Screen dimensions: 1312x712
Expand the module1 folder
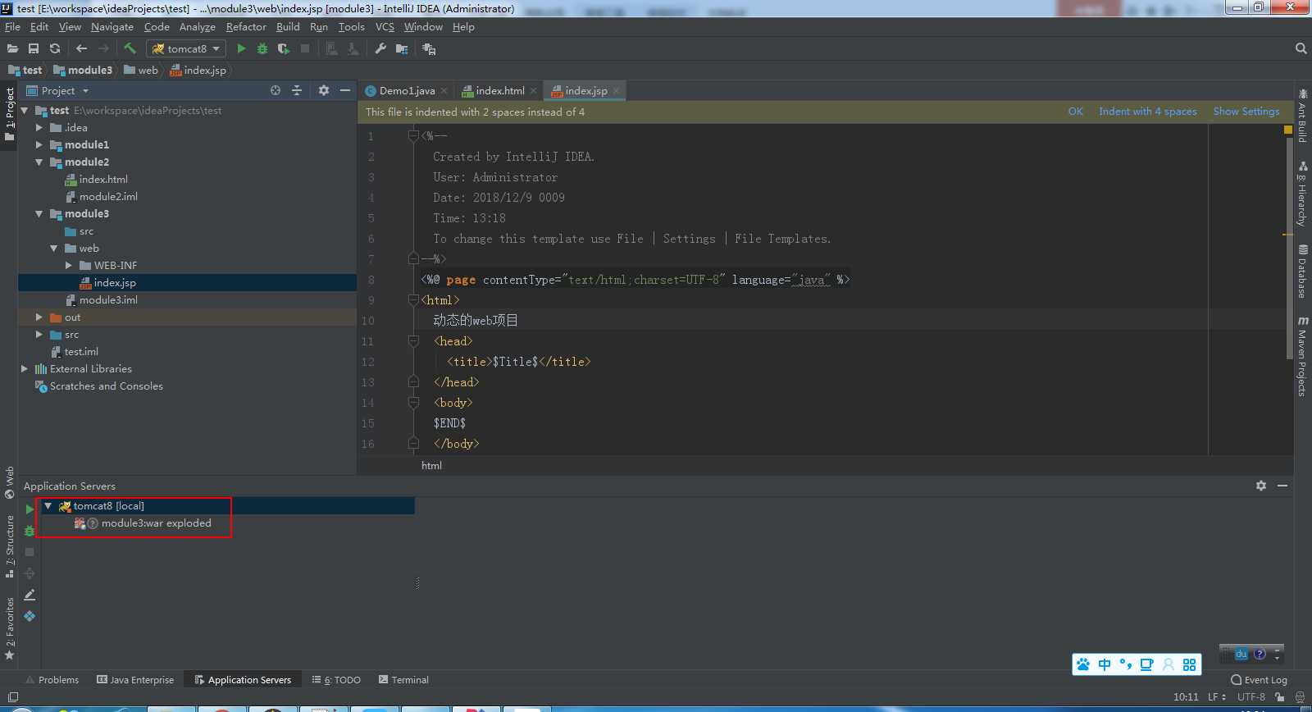pos(39,144)
